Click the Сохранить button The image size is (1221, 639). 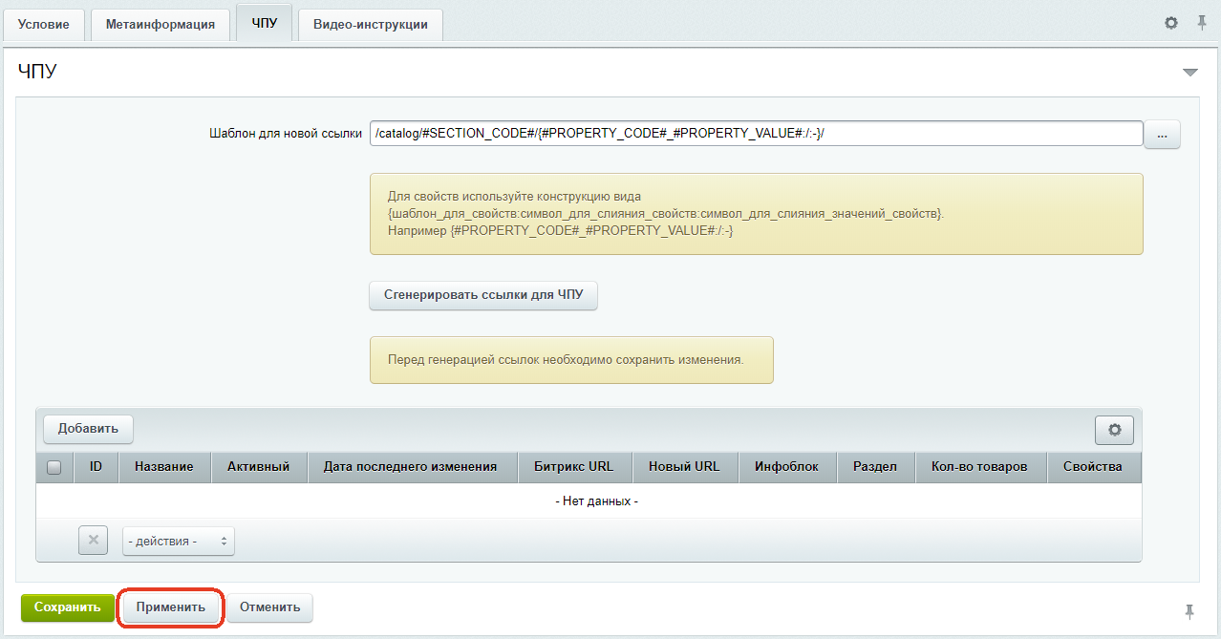tap(67, 607)
